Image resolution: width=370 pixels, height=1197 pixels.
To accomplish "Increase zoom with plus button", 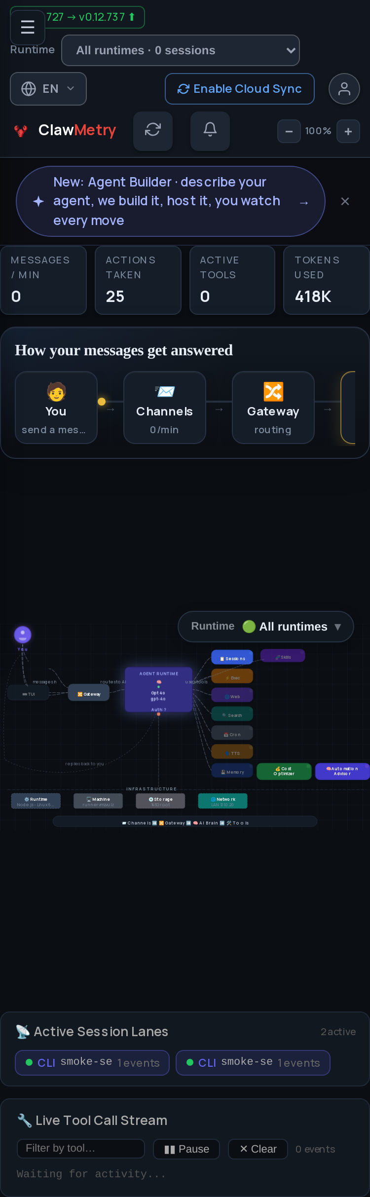I will click(348, 131).
